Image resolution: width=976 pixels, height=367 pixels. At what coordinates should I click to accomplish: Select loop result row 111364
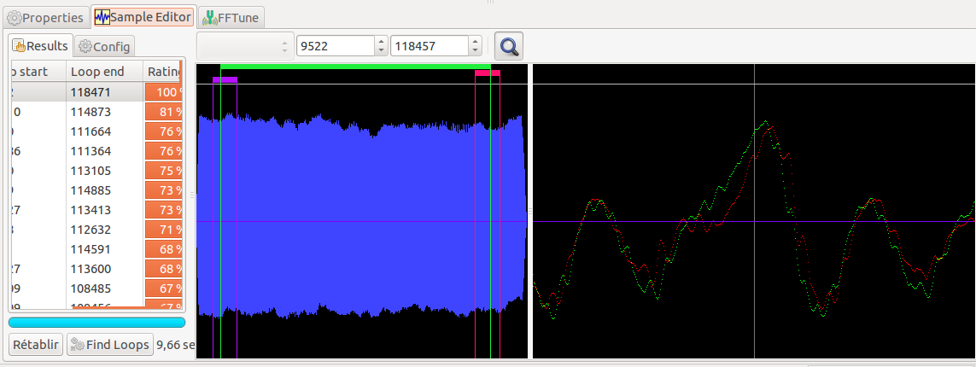(x=96, y=151)
